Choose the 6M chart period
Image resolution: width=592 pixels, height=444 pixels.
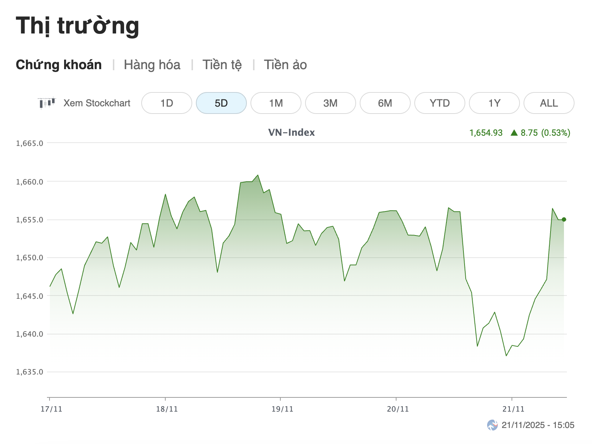click(385, 103)
